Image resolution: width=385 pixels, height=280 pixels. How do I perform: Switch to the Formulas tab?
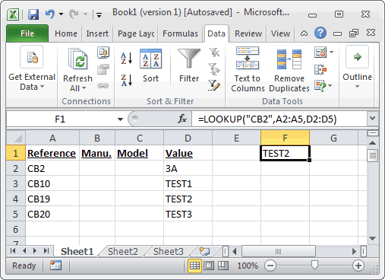tap(180, 33)
